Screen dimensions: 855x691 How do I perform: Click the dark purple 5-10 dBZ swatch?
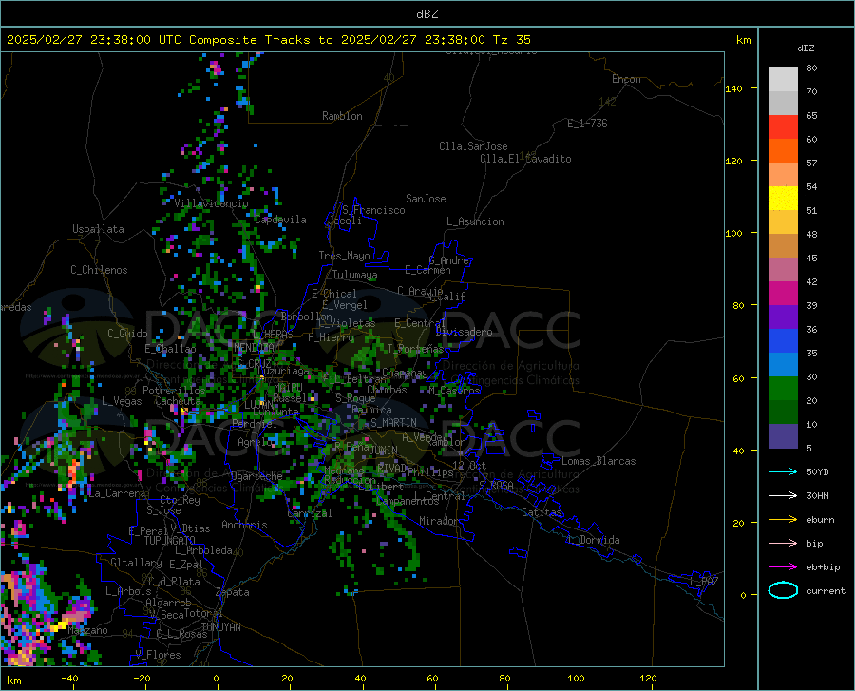[x=783, y=436]
